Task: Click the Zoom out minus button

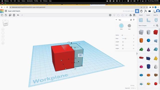Action: pyautogui.click(x=3, y=40)
